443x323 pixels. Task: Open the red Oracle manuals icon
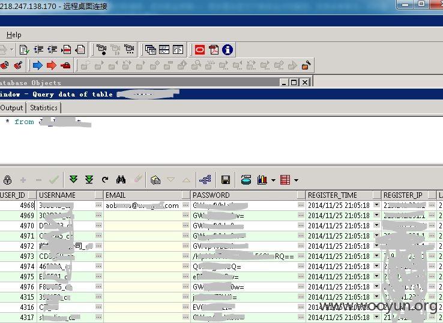point(200,50)
